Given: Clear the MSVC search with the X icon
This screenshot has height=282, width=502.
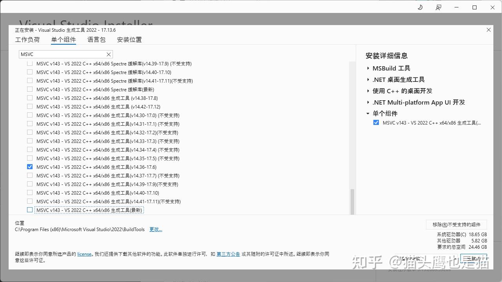Looking at the screenshot, I should (109, 54).
